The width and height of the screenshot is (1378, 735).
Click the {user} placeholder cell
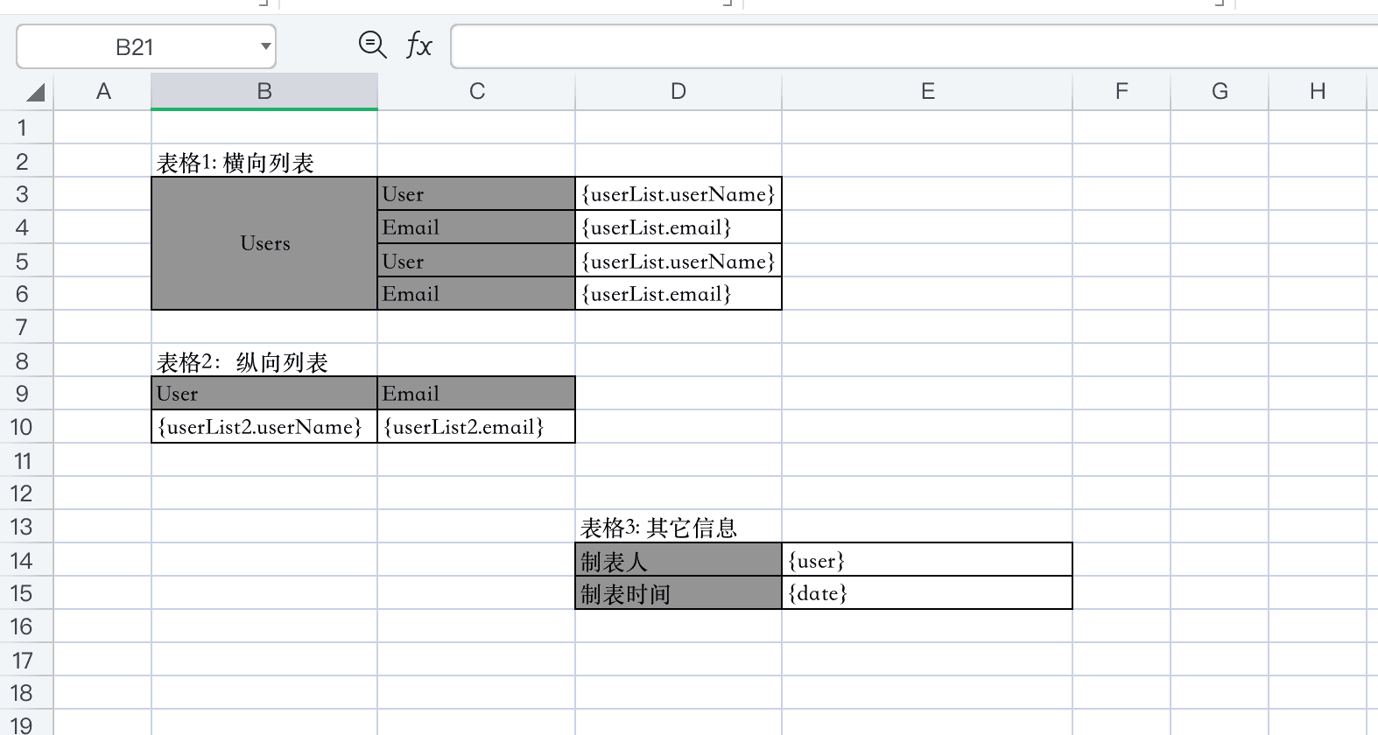click(926, 560)
